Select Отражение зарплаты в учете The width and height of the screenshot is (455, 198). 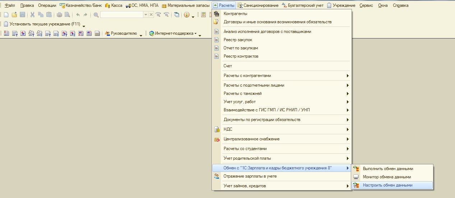(x=282, y=176)
